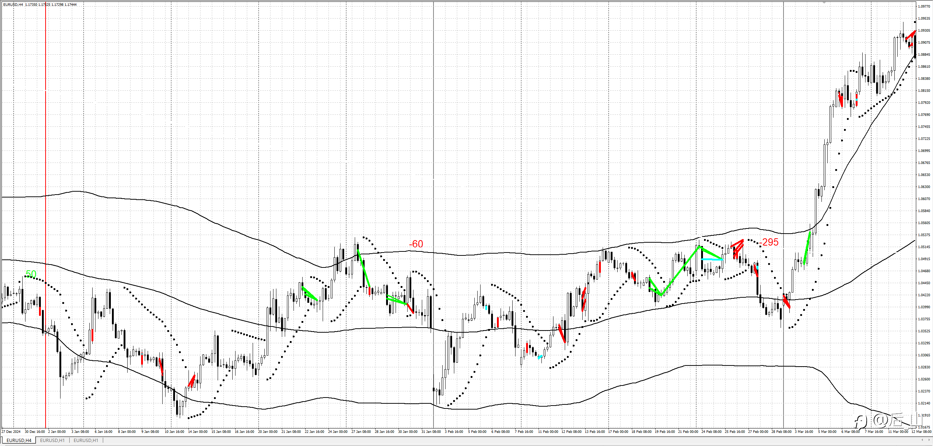The width and height of the screenshot is (933, 446).
Task: Select the red "-295" text label
Action: click(769, 242)
